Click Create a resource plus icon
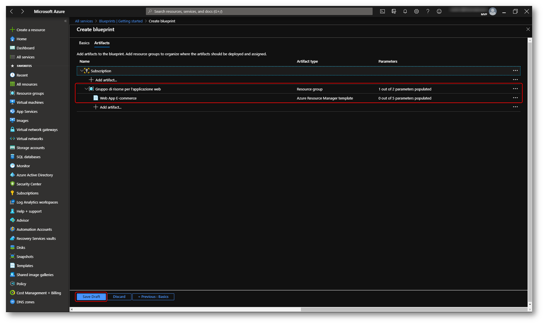Viewport: 544px width, 324px height. (x=12, y=30)
